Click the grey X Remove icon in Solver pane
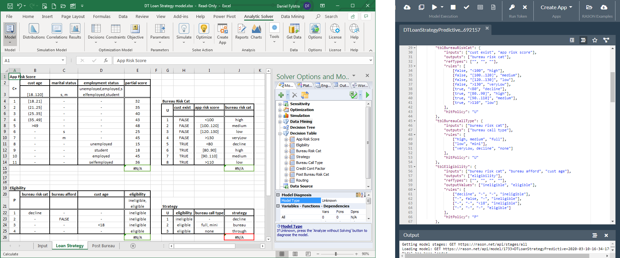The image size is (620, 258). click(x=294, y=95)
